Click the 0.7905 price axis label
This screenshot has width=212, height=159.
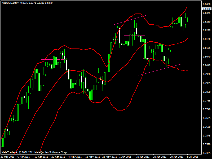[x=207, y=83]
